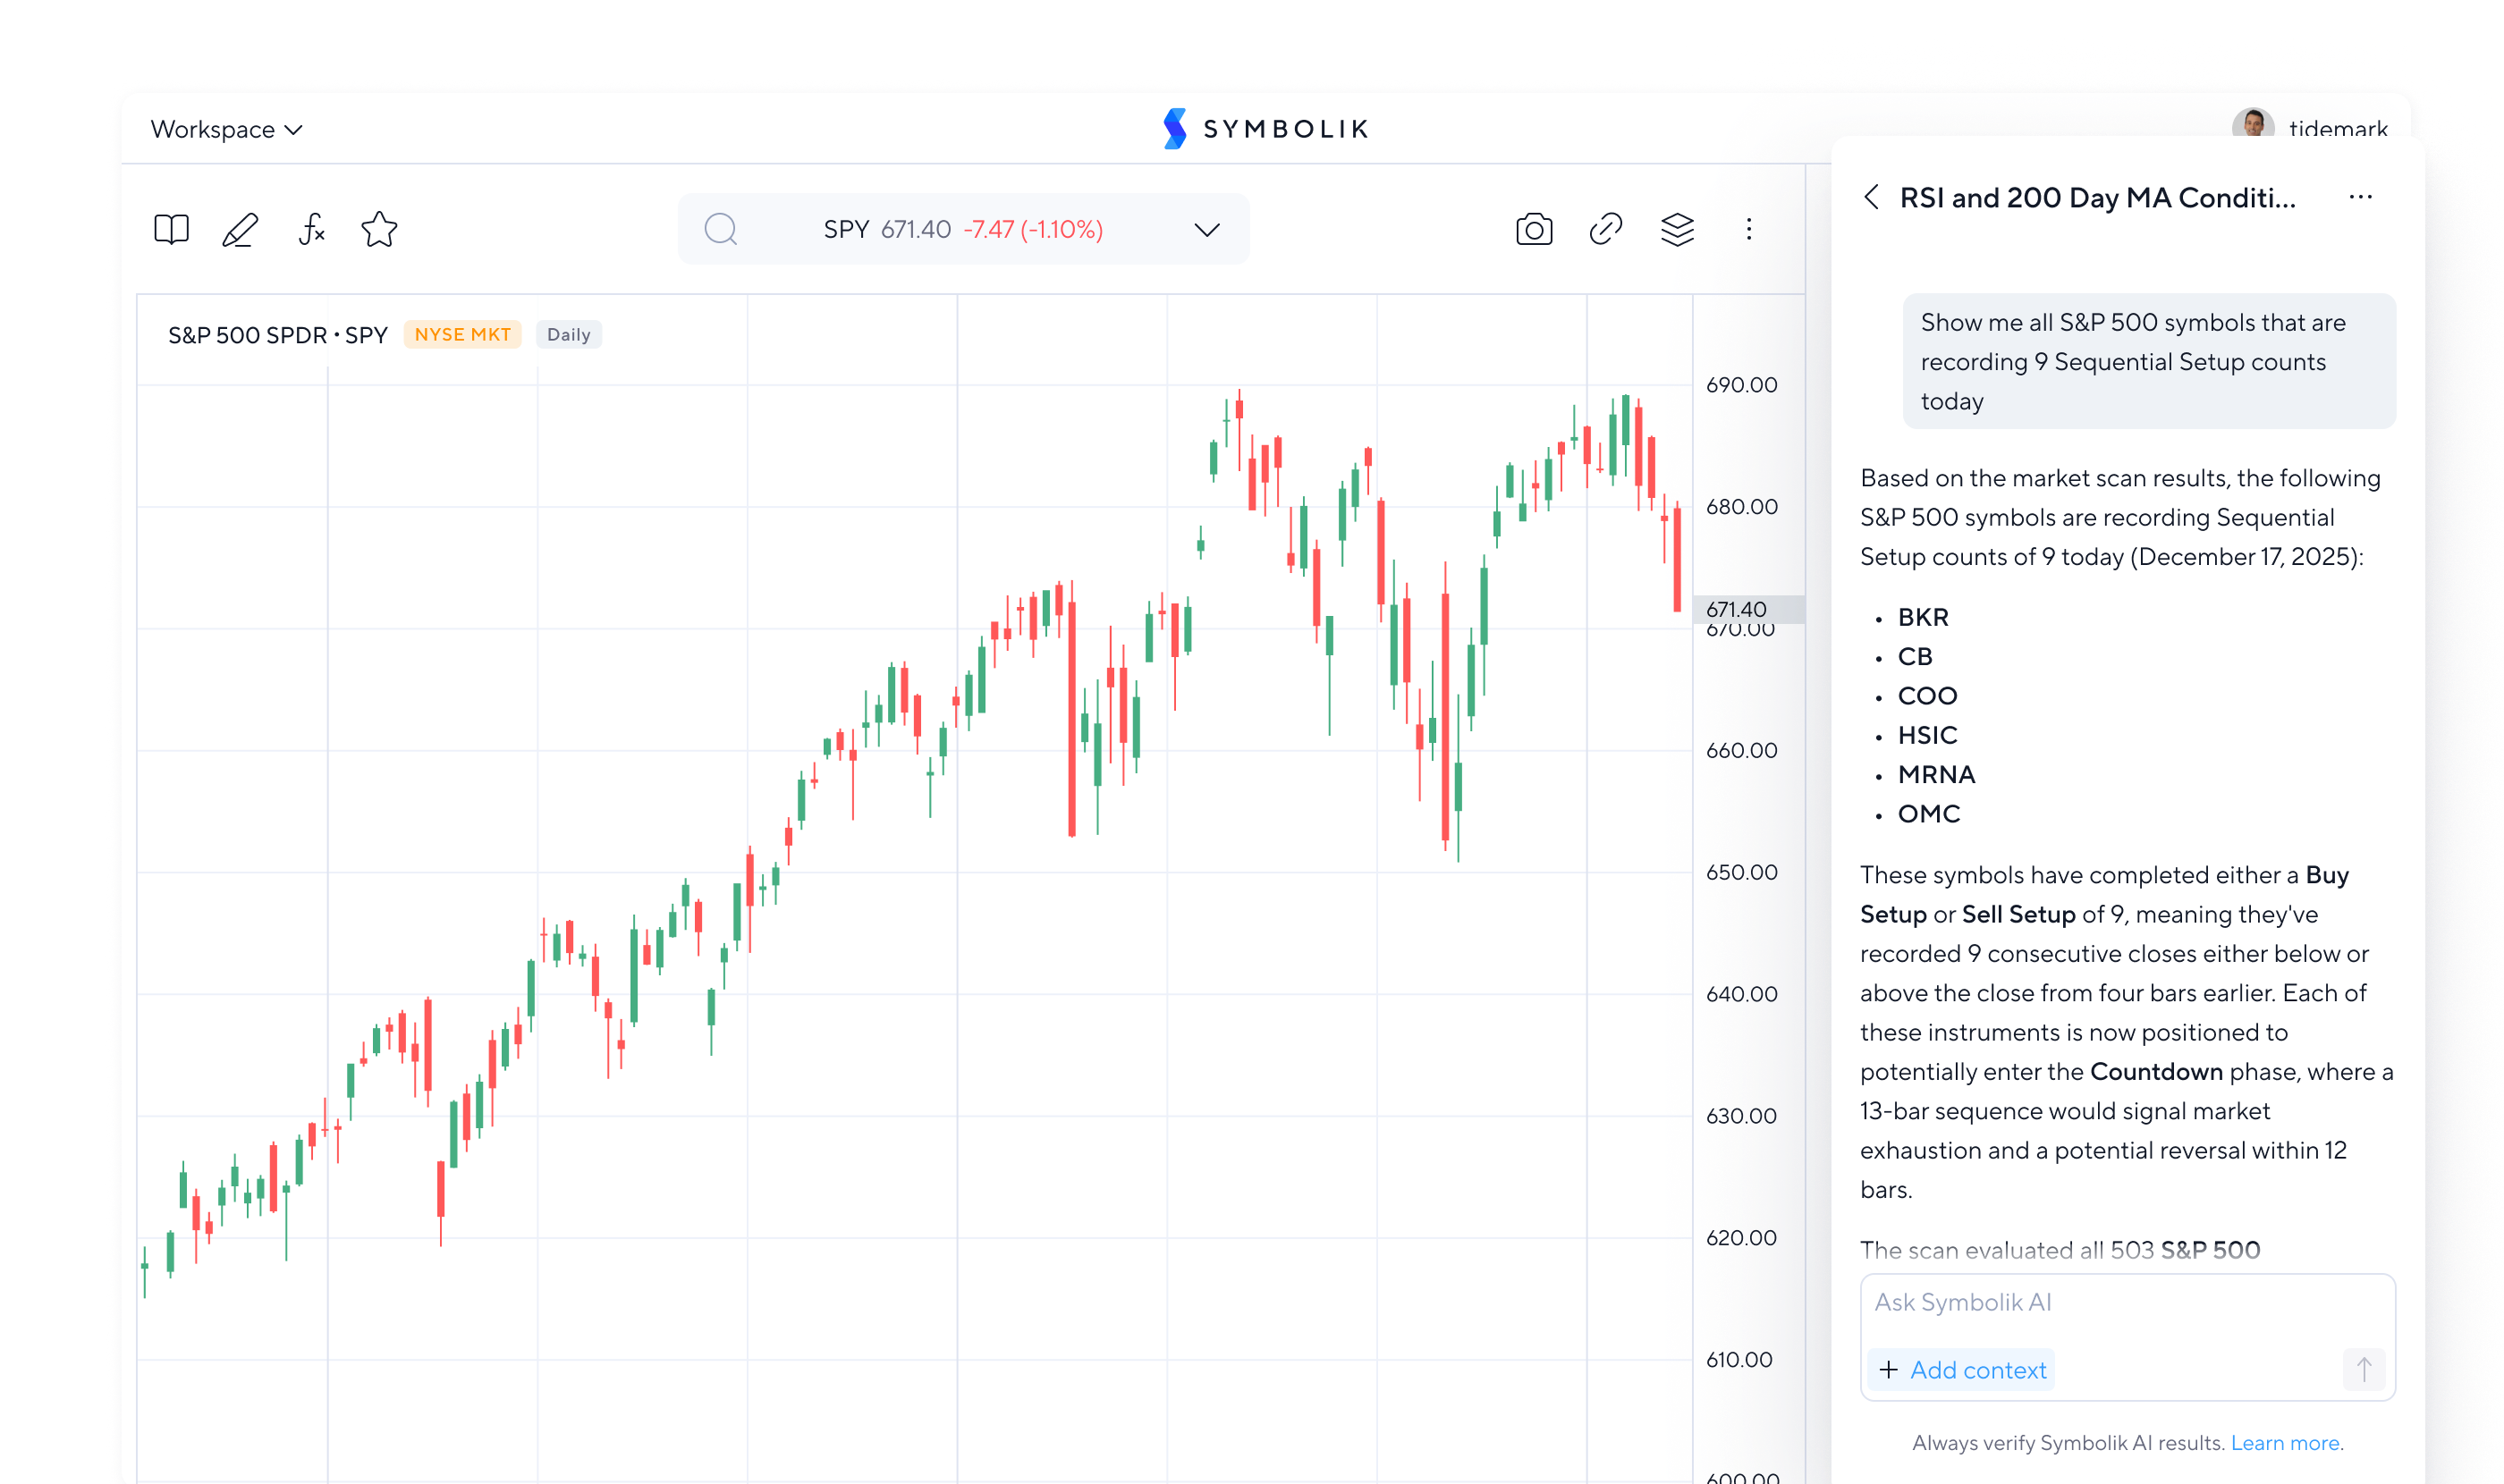The height and width of the screenshot is (1484, 2504).
Task: Click the S&P 500 SPDR · SPY title
Action: pyautogui.click(x=277, y=335)
